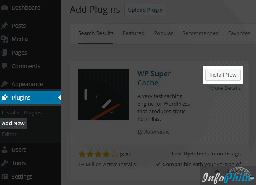Click the Dashboard gauge icon
Viewport: 256px width, 185px height.
(4, 8)
